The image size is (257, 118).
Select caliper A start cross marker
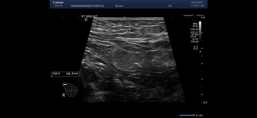[113, 59]
